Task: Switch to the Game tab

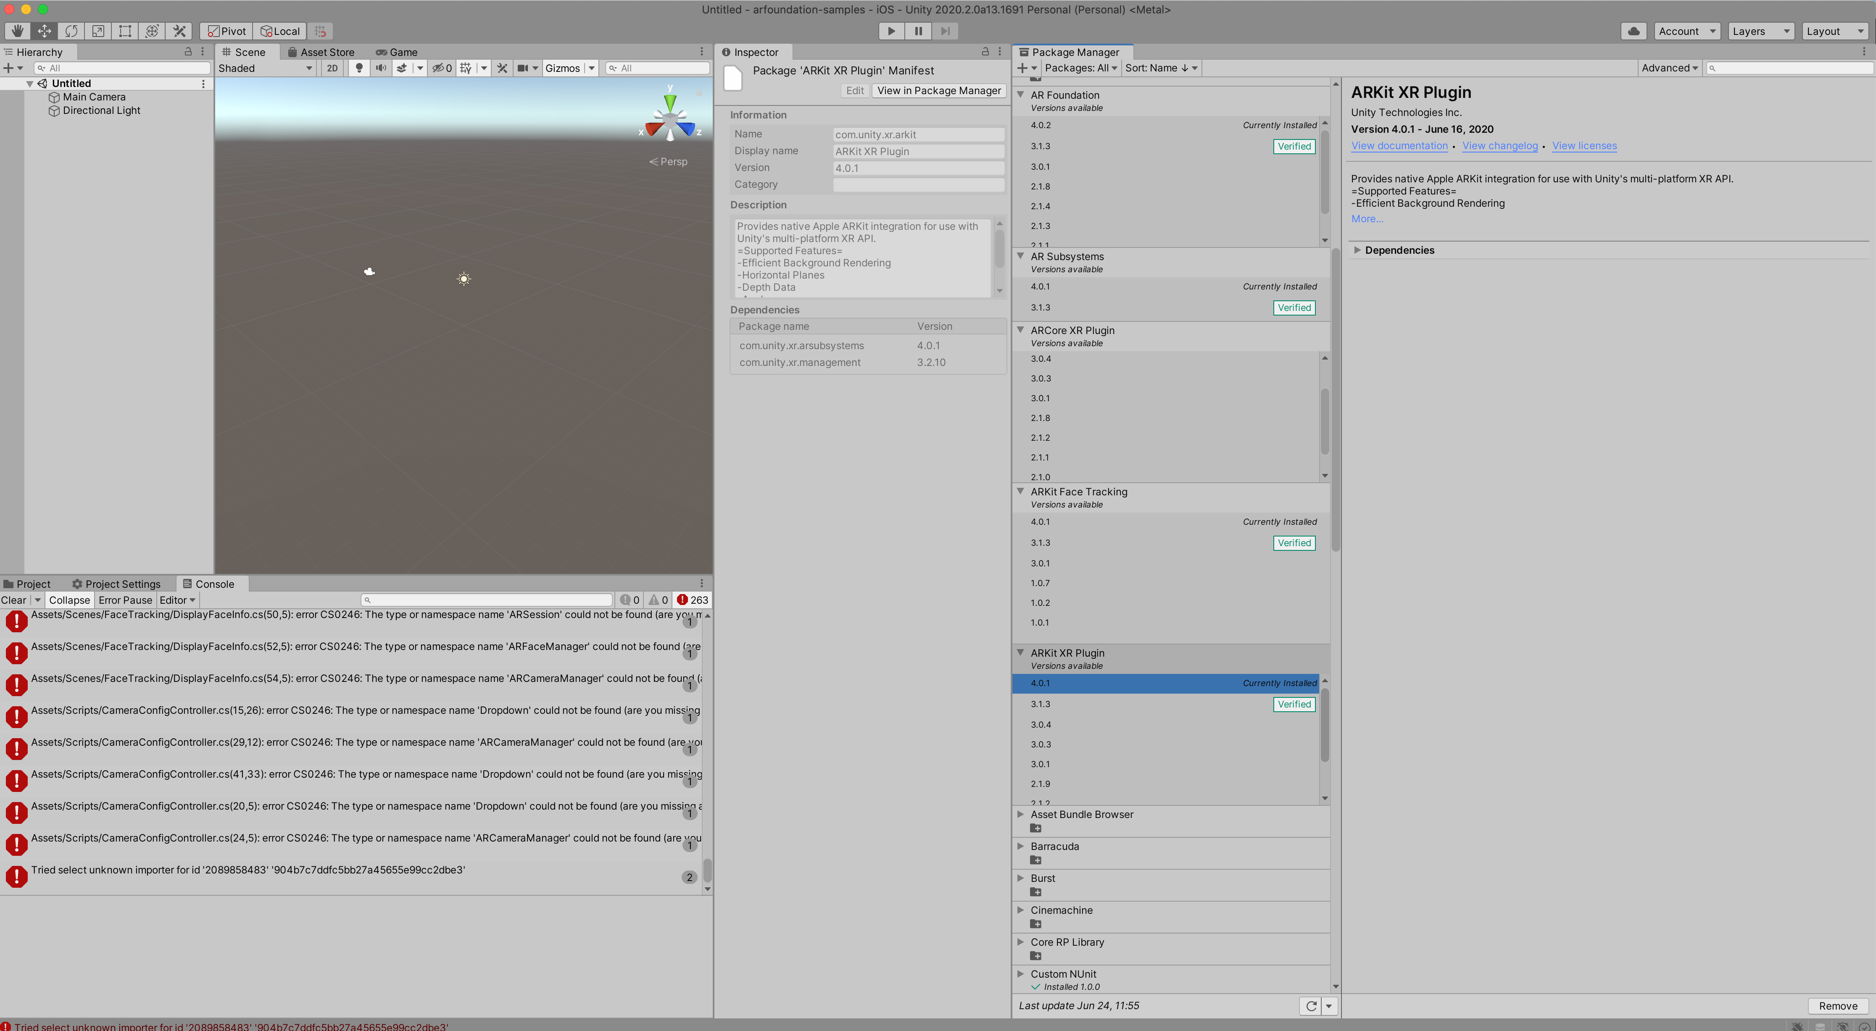Action: [397, 52]
